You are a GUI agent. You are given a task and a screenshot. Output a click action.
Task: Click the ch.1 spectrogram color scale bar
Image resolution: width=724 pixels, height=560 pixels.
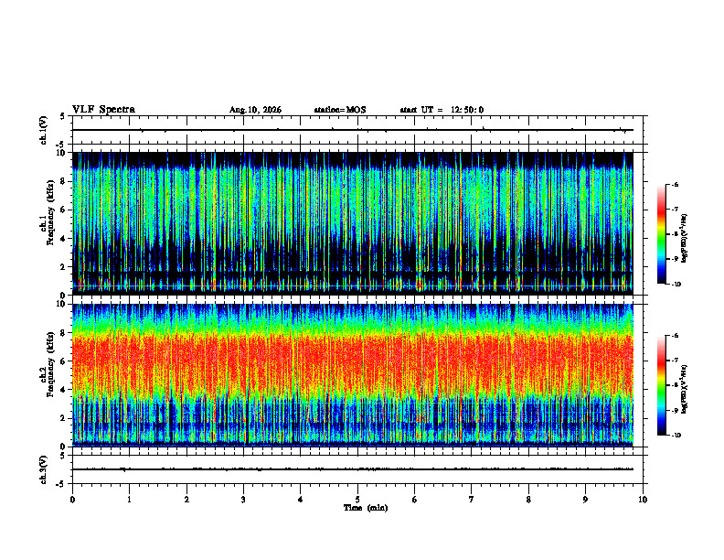tap(661, 234)
